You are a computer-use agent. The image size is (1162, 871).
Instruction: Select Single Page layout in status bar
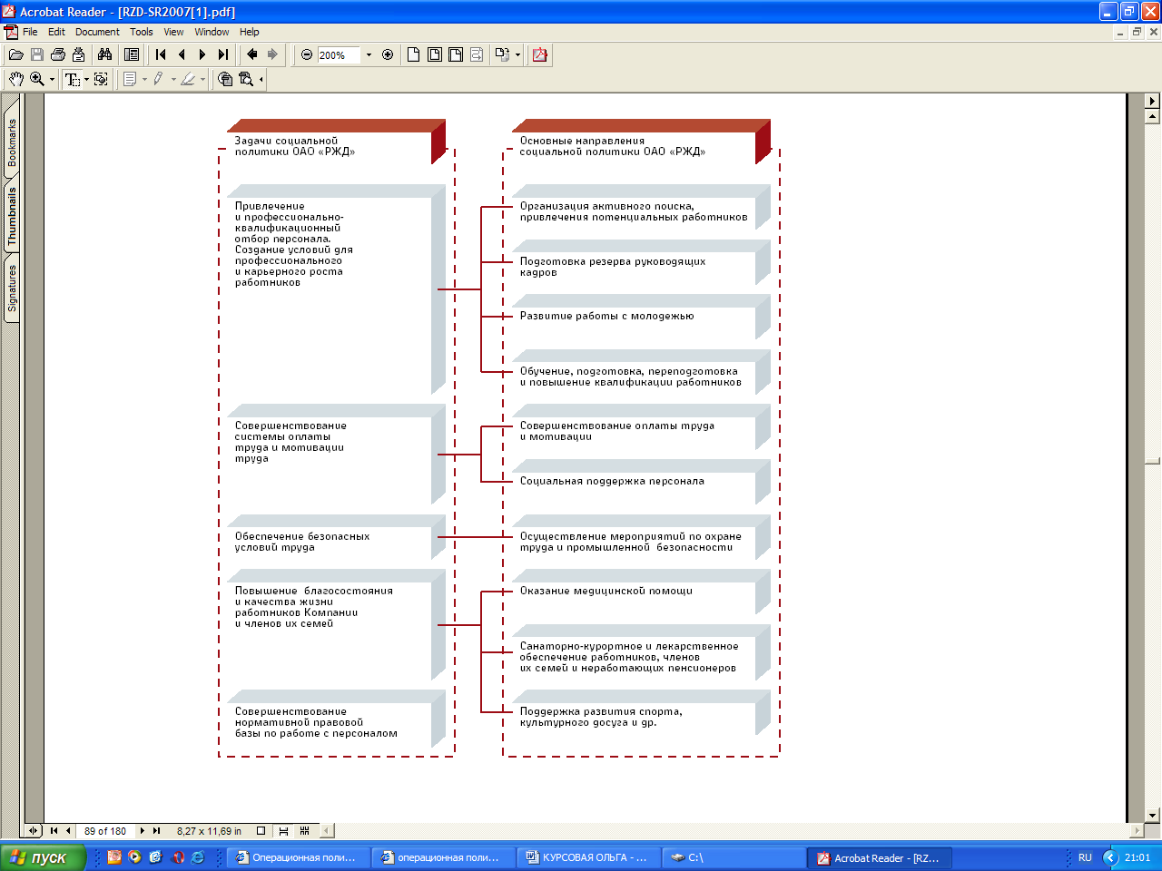261,830
